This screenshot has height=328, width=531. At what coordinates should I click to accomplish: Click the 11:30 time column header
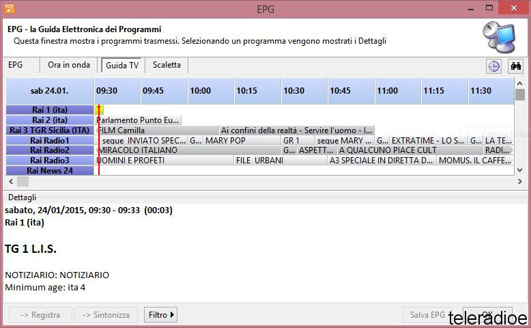coord(491,91)
